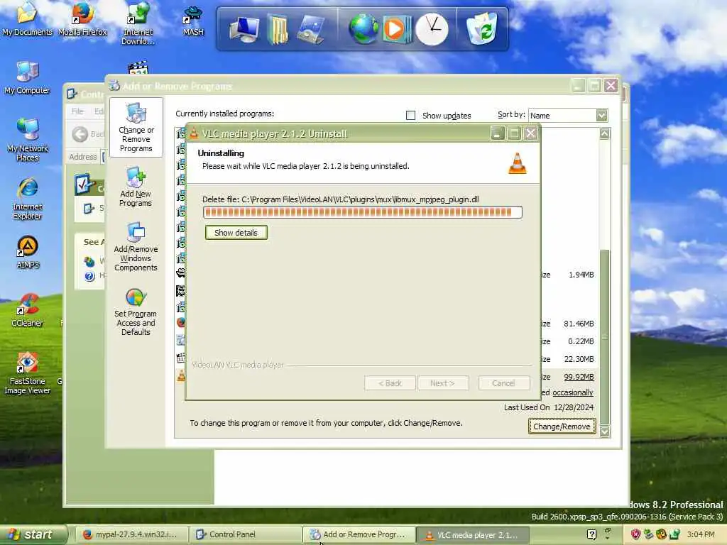The image size is (727, 545).
Task: Click the VLC cone icon in uninstaller header
Action: click(x=518, y=163)
